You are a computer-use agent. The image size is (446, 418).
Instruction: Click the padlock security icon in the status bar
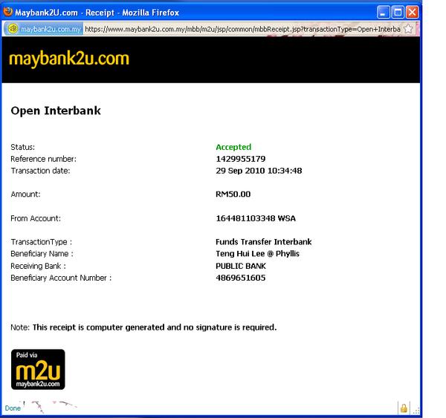point(404,408)
